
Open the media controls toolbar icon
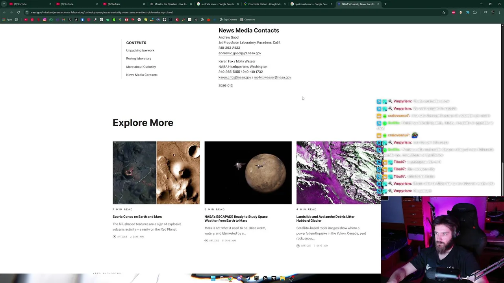[x=485, y=12]
